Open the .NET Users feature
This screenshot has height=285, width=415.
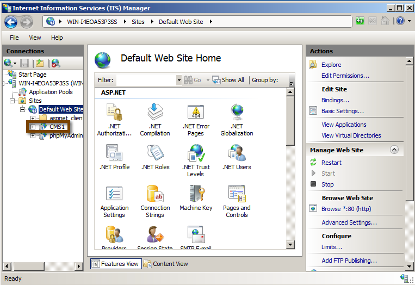coord(237,157)
